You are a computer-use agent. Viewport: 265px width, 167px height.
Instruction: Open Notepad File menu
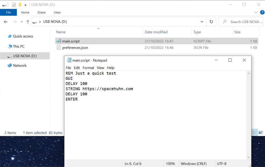click(68, 68)
